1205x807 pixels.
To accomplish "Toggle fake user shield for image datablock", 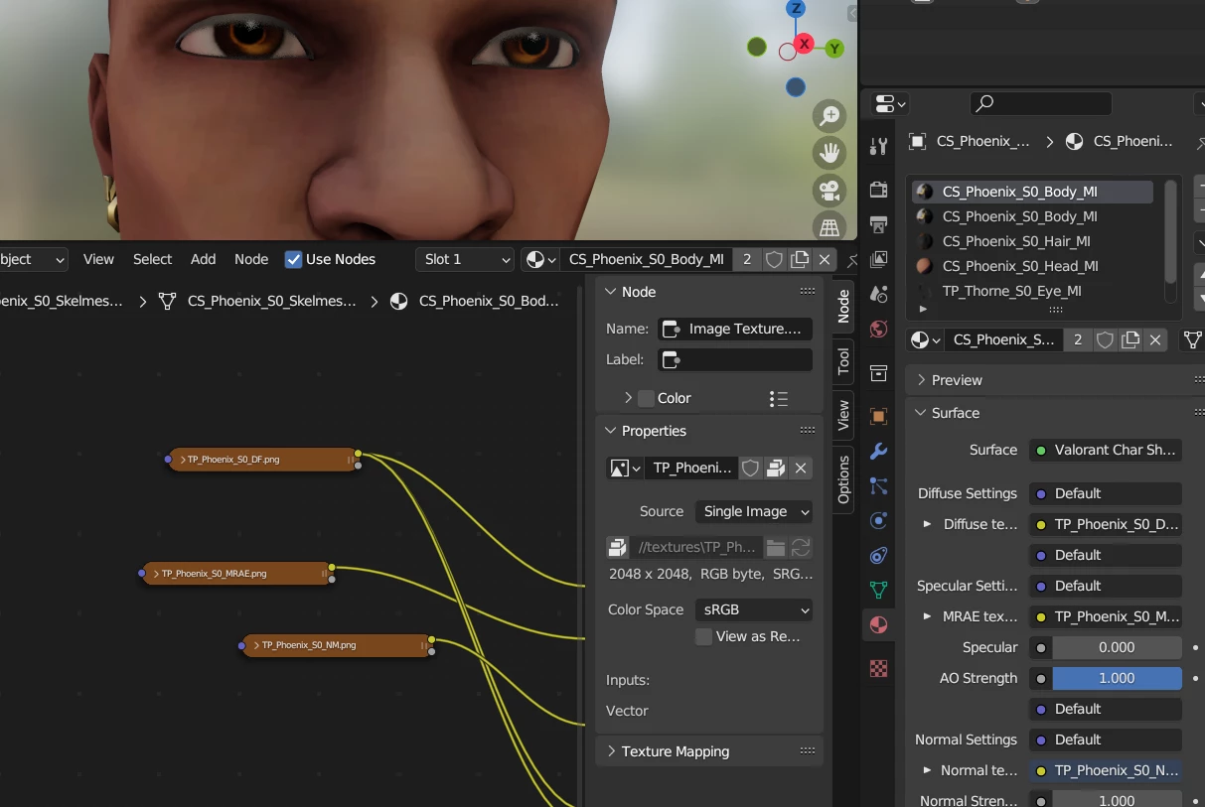I will point(751,468).
